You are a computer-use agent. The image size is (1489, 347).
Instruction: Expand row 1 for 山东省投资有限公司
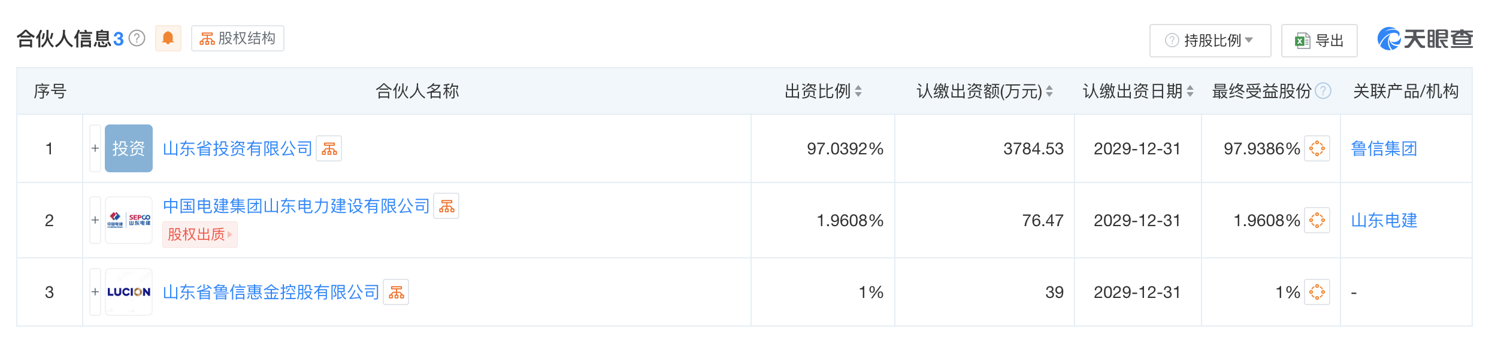[94, 148]
